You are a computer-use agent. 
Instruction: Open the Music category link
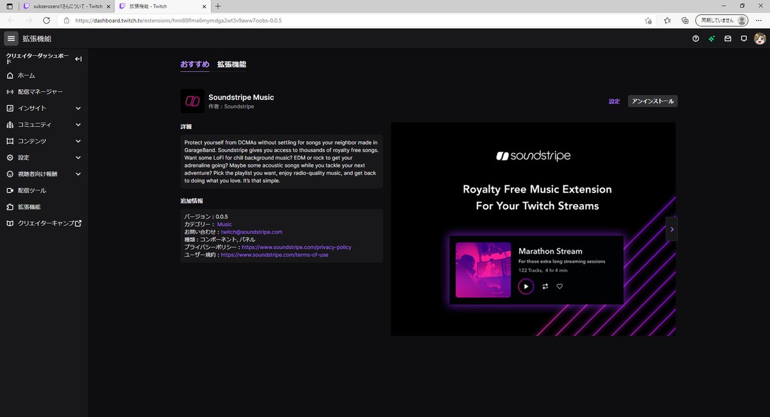(x=225, y=225)
